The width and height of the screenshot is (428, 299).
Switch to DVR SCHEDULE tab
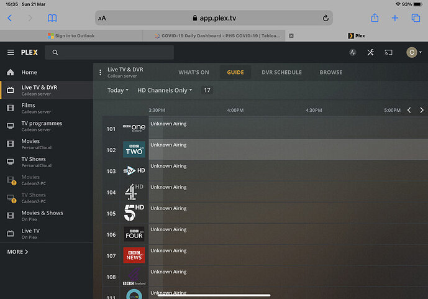click(x=281, y=72)
